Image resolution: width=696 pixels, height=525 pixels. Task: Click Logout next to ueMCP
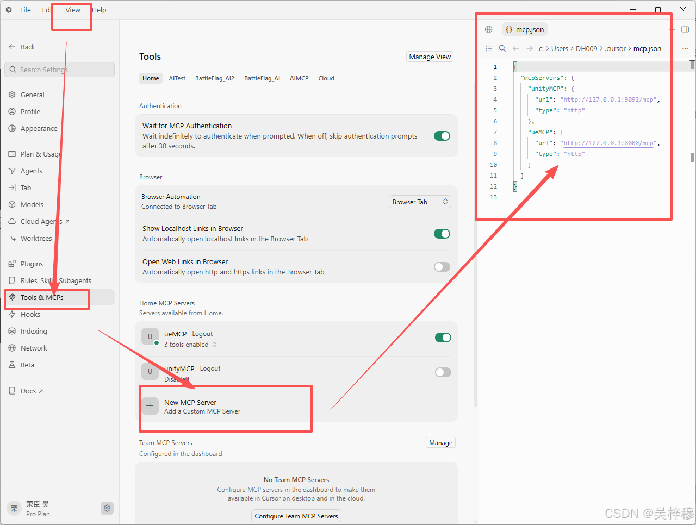click(202, 334)
